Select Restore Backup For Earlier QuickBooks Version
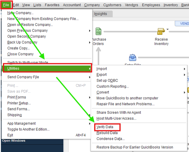This screenshot has height=152, width=189. [x=139, y=147]
